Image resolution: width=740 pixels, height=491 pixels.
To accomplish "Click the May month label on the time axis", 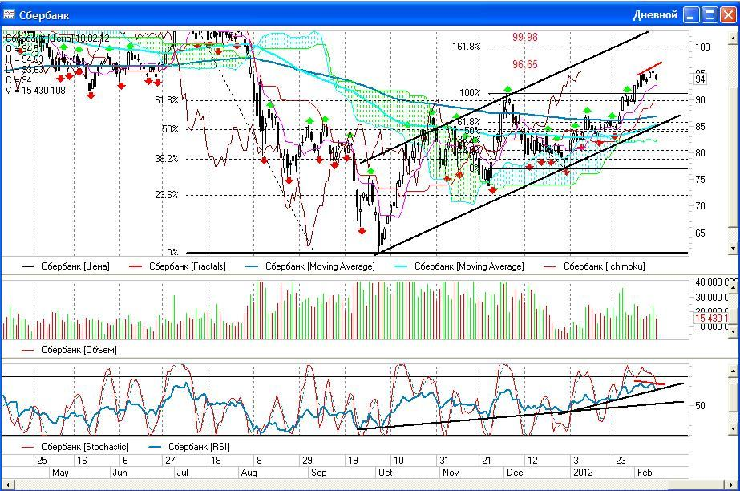I will tap(60, 473).
